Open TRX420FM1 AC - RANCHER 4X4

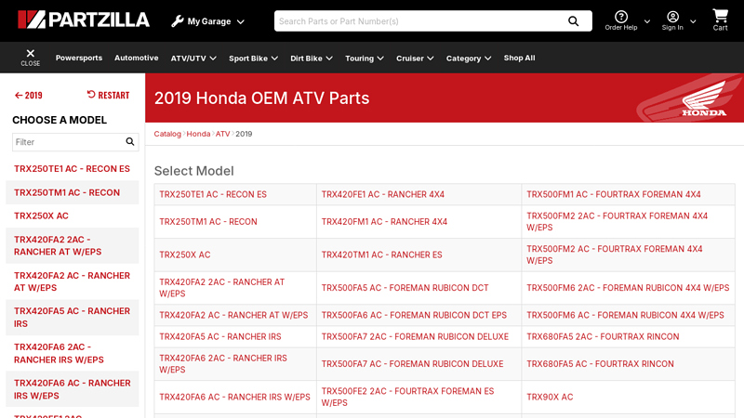coord(384,222)
